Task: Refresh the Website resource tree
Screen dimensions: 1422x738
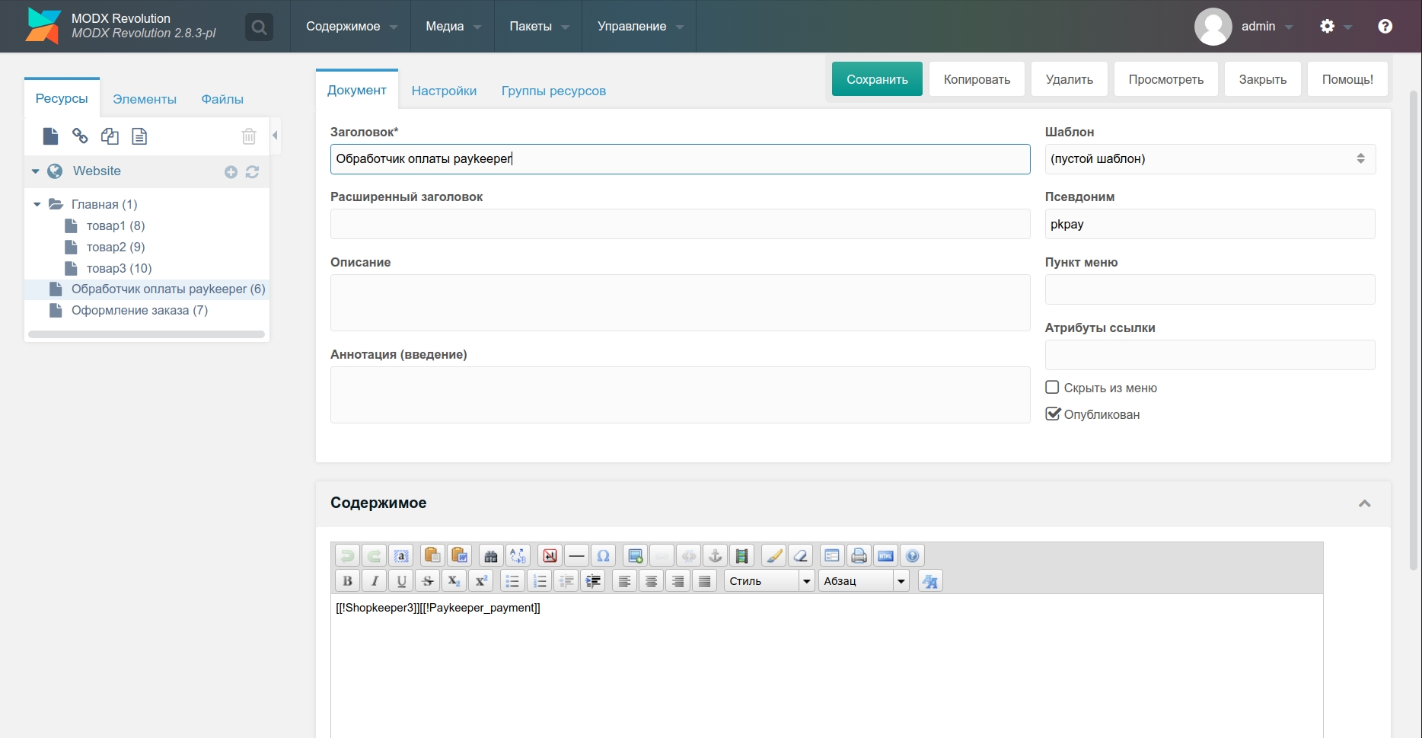Action: coord(252,172)
